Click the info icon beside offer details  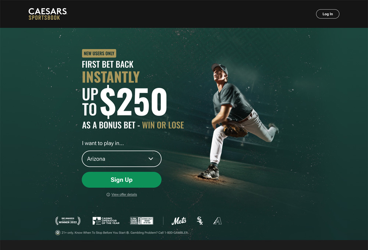pyautogui.click(x=108, y=194)
